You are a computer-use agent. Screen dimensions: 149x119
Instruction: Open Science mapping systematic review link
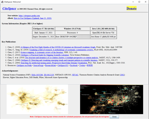pos(42,52)
